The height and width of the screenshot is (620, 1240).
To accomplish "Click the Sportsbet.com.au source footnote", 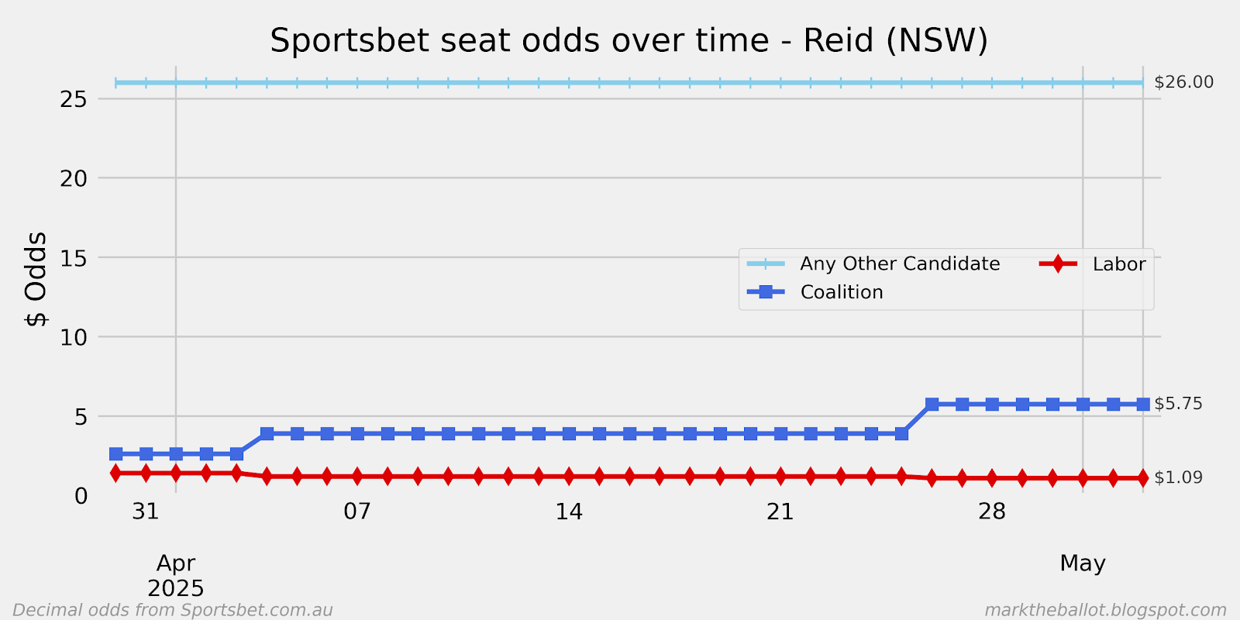I will pos(173,610).
